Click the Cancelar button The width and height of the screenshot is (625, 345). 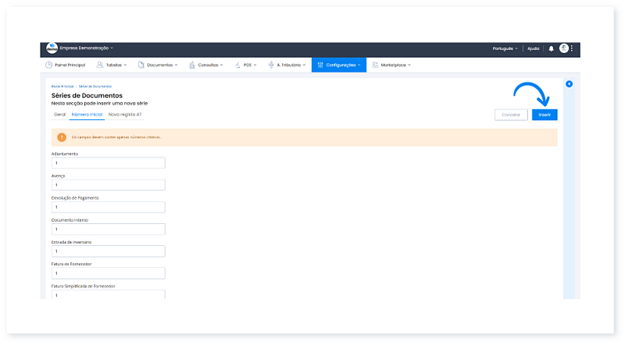511,115
